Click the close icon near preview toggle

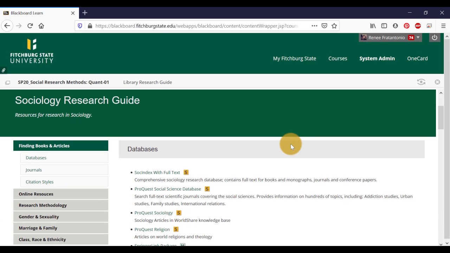click(x=437, y=82)
